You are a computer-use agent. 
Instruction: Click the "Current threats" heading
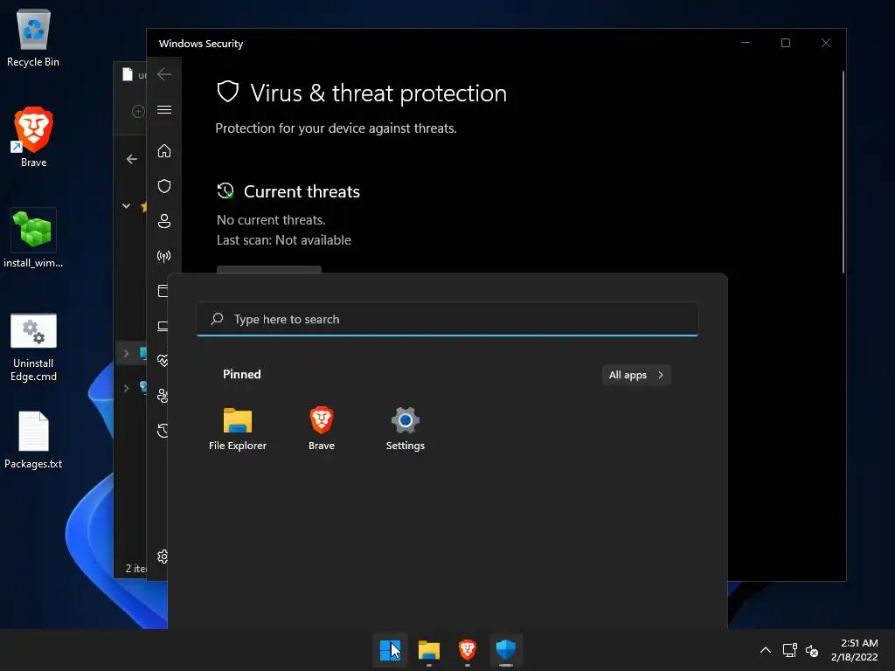[302, 191]
